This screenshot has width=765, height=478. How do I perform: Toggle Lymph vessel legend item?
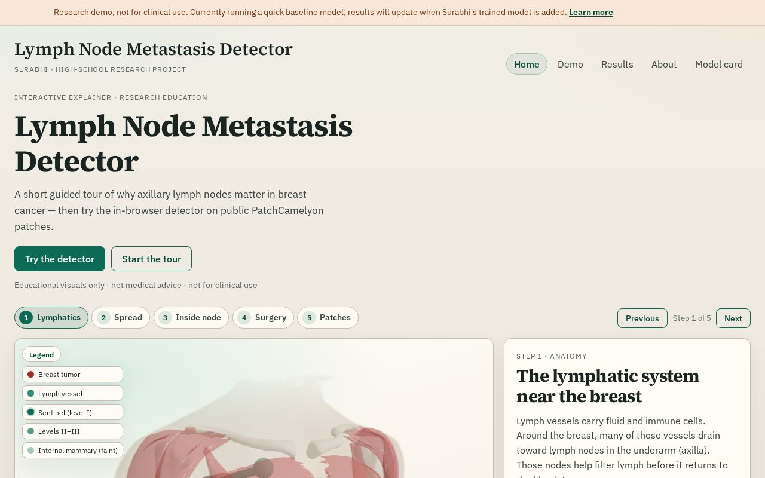[72, 393]
